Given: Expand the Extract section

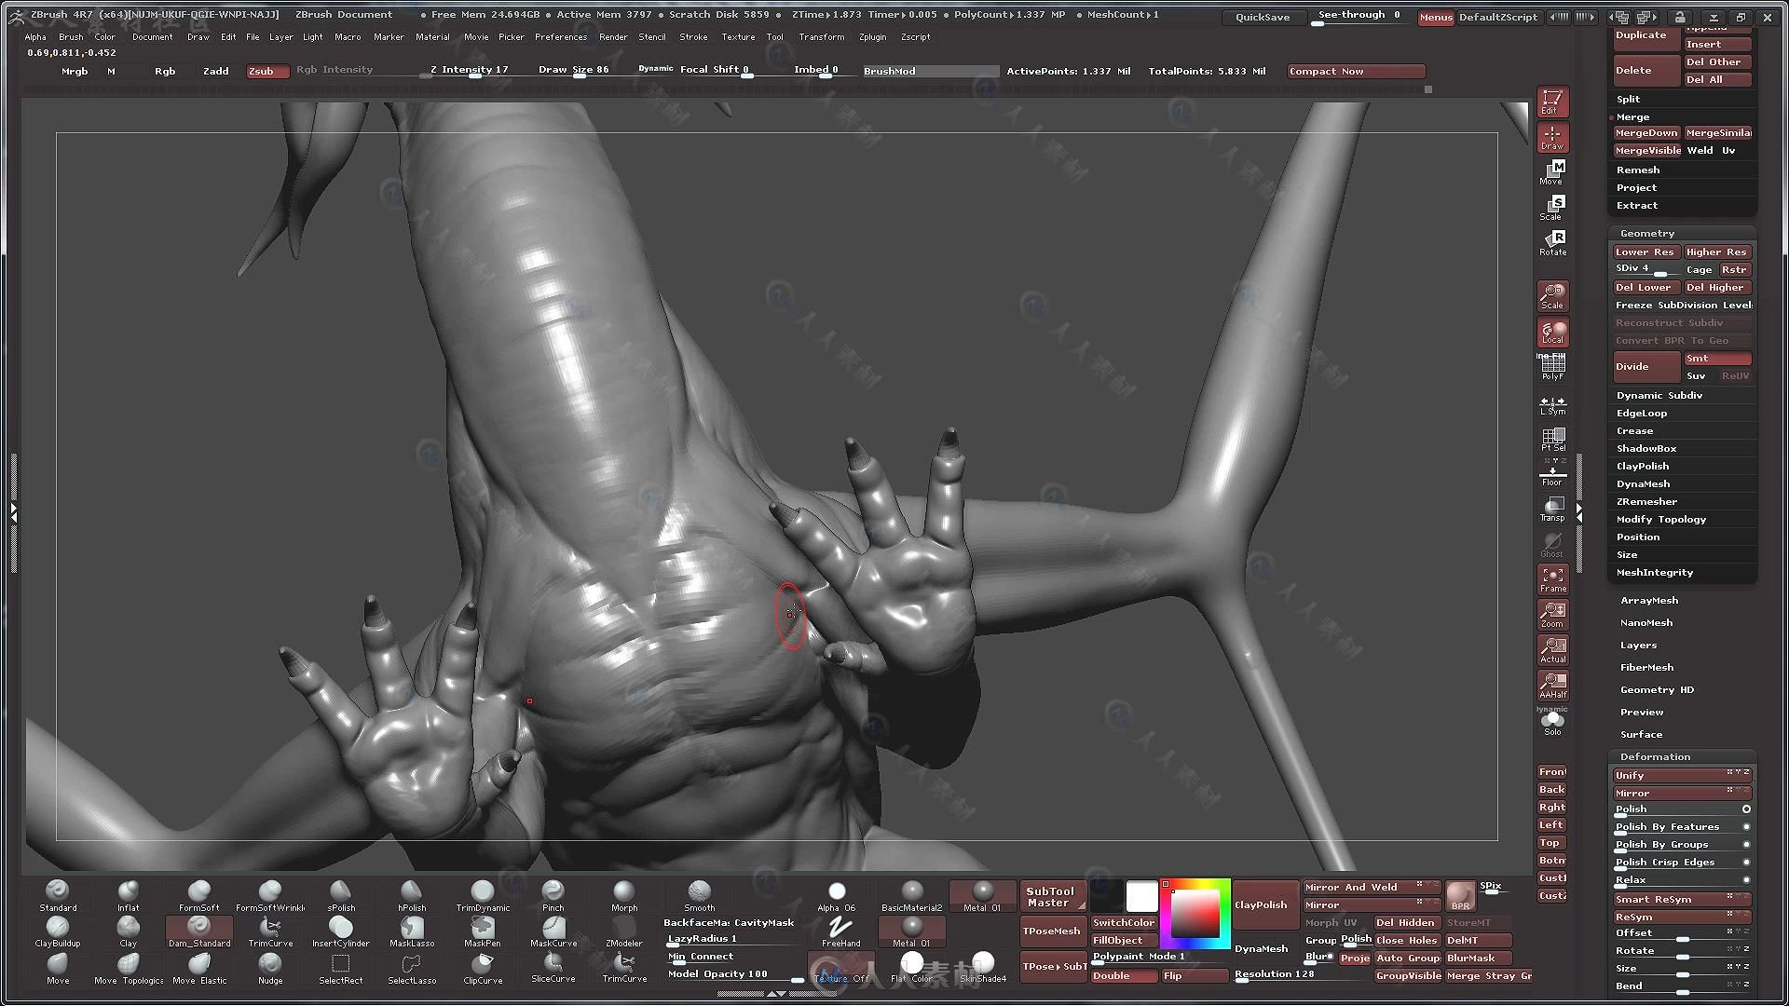Looking at the screenshot, I should point(1637,205).
